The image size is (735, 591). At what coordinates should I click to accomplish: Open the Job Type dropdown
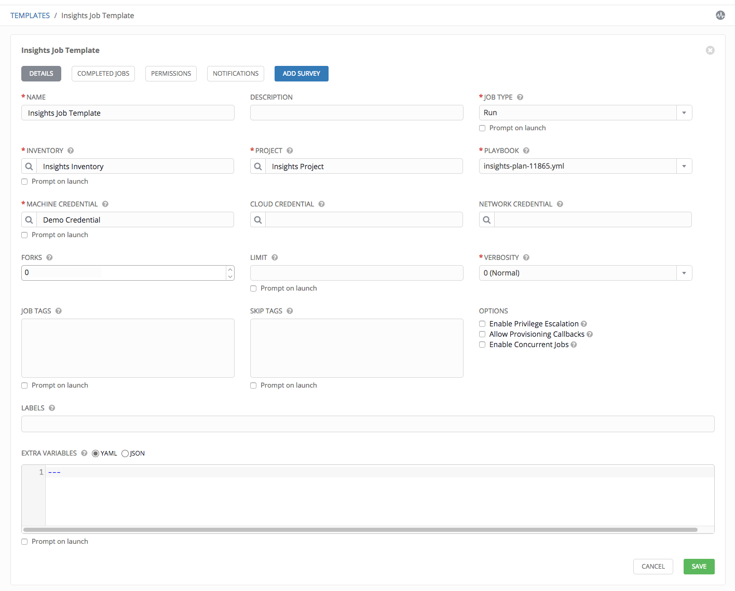tap(684, 113)
